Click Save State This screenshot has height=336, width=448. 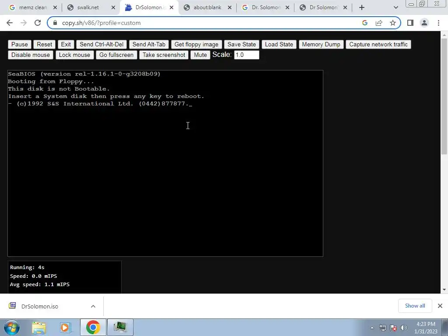pos(241,44)
